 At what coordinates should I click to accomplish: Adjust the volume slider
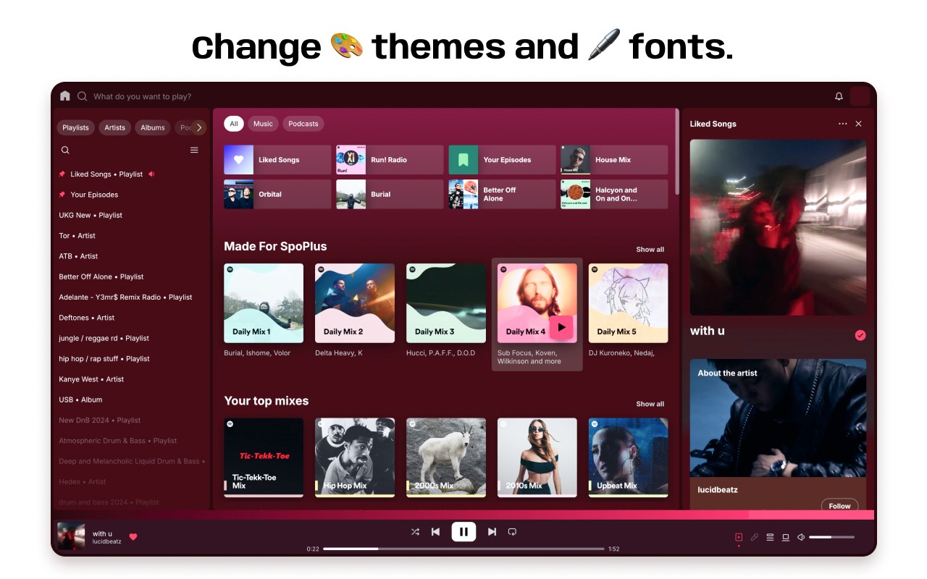pyautogui.click(x=831, y=537)
